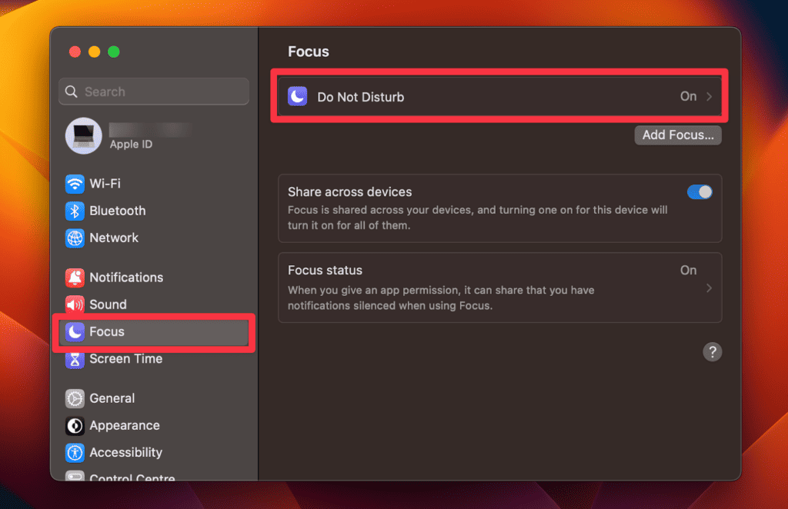Select Notifications in the sidebar
This screenshot has width=788, height=509.
click(x=154, y=278)
